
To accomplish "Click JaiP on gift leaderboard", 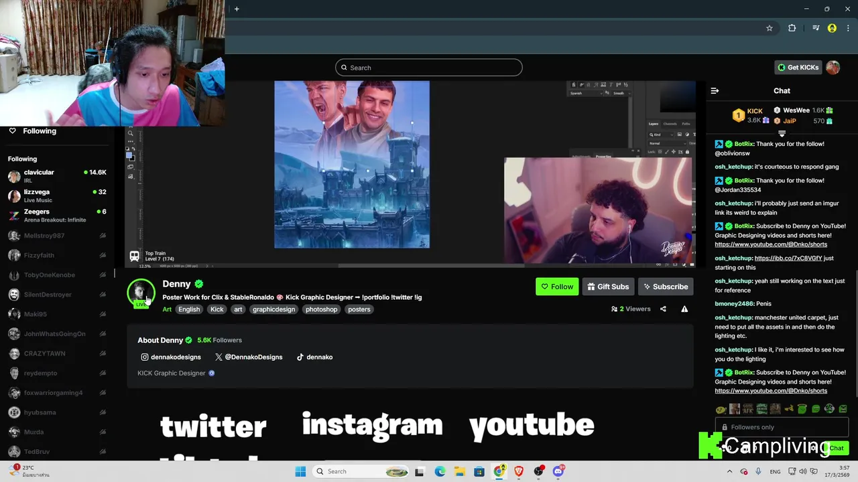I will tap(803, 121).
